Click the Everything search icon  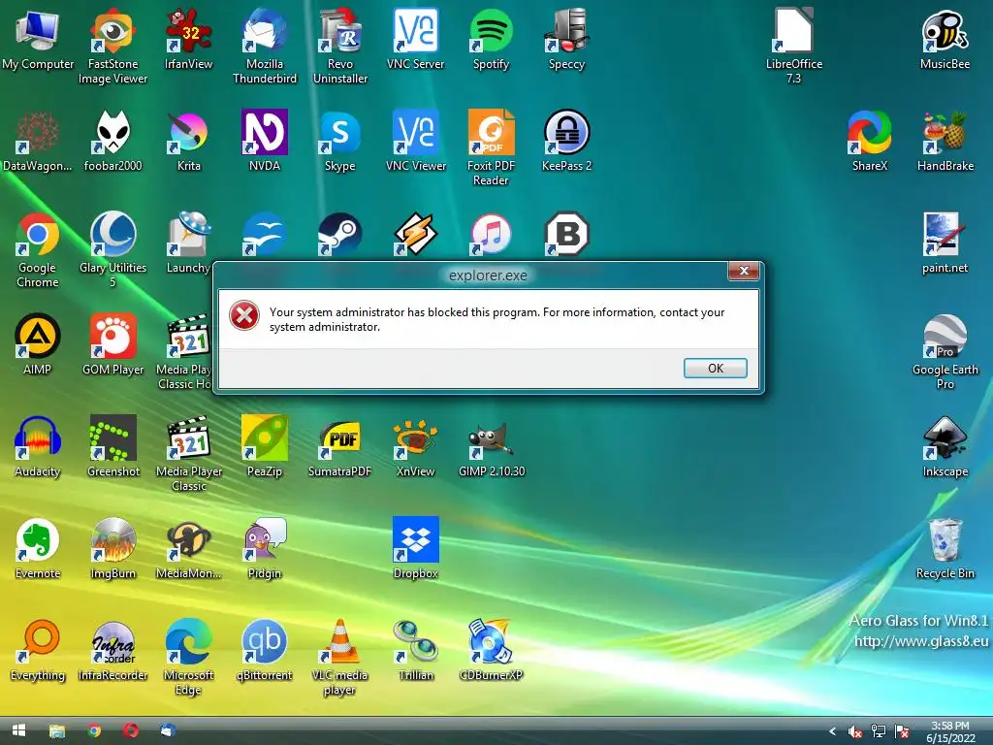38,651
